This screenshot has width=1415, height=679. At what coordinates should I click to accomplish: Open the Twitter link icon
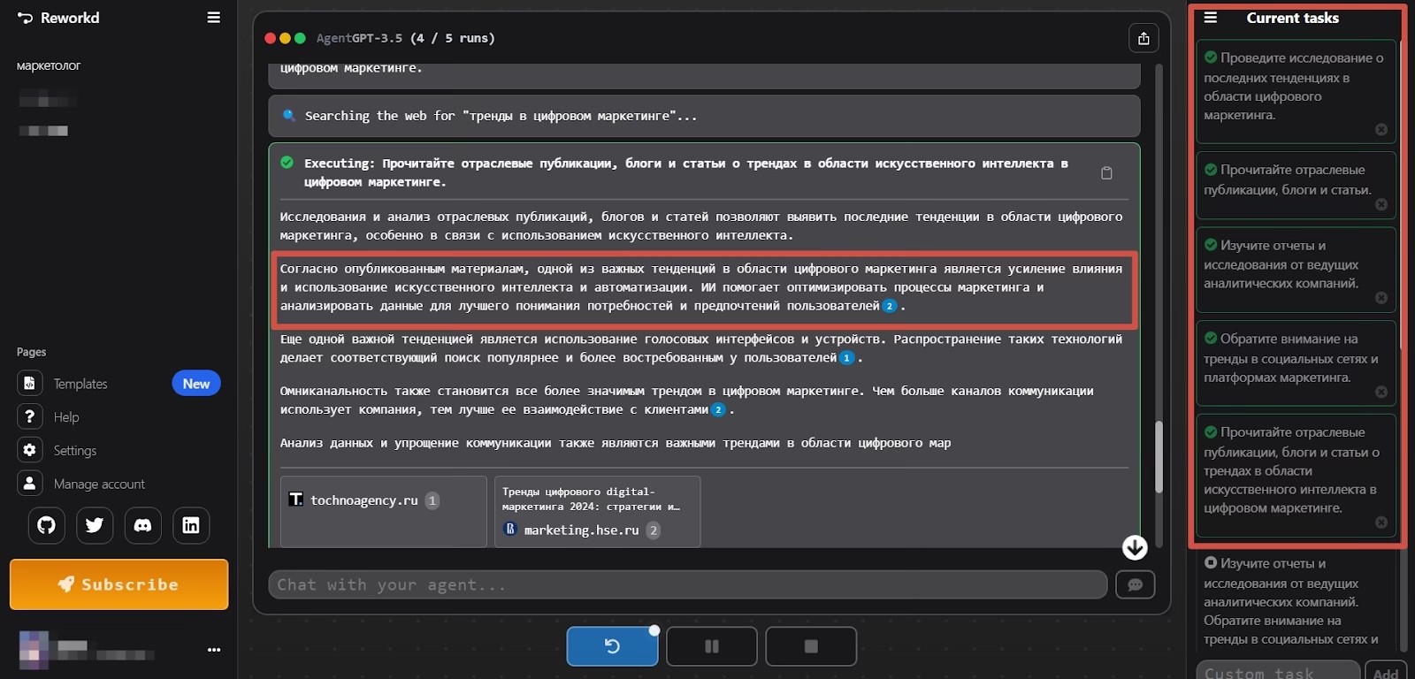click(x=95, y=525)
